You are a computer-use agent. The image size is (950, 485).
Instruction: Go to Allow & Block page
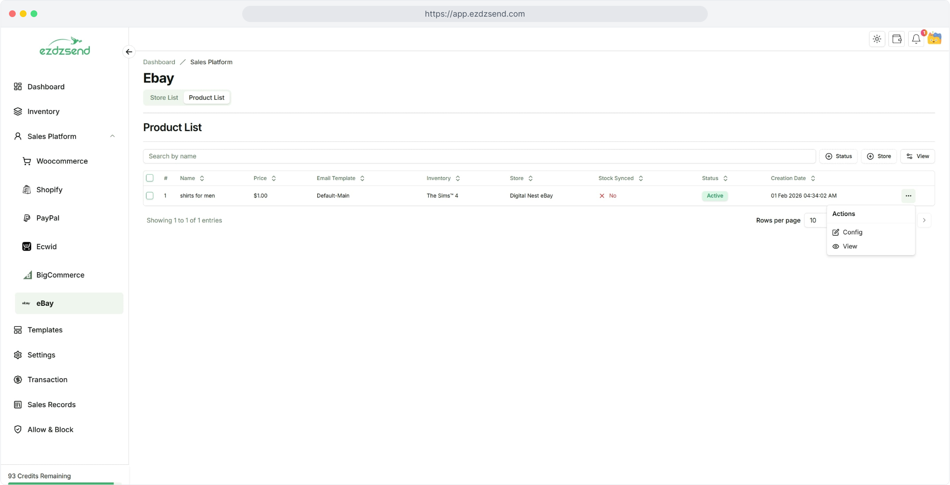tap(50, 429)
